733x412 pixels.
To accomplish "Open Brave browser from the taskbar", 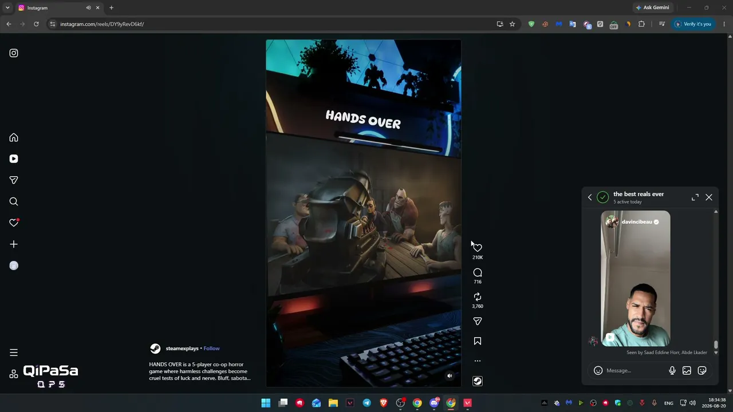I will click(x=384, y=403).
